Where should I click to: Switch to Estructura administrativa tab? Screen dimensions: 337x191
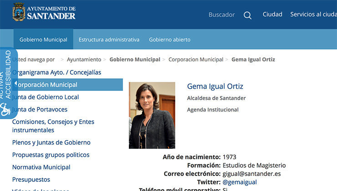pos(109,40)
